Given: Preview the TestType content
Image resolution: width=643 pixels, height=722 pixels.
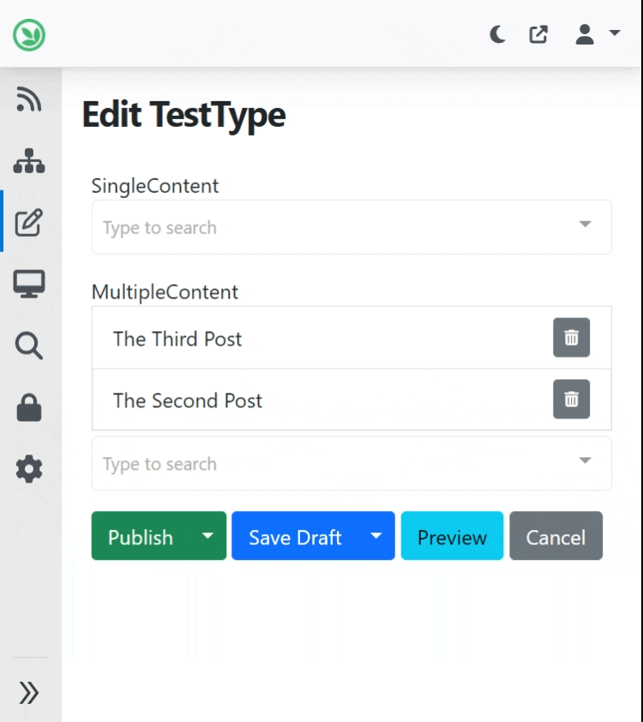Looking at the screenshot, I should (452, 536).
